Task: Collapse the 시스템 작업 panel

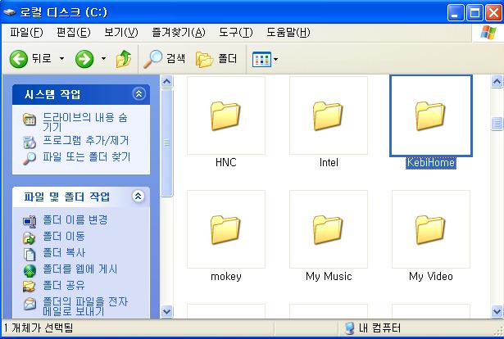Action: 138,94
